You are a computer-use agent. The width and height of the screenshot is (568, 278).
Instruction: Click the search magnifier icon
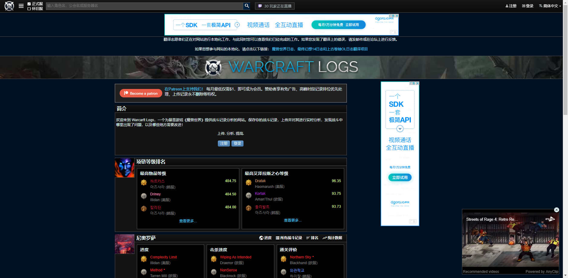[x=247, y=6]
